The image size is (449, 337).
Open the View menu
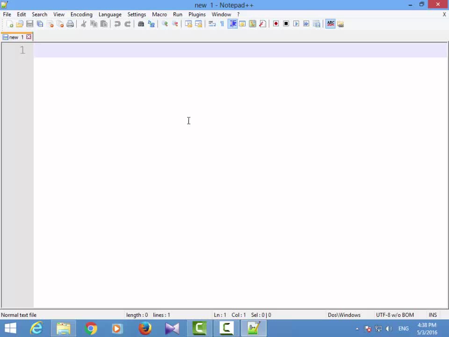(59, 15)
